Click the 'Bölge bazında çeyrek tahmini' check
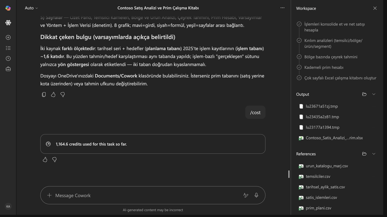Image resolution: width=387 pixels, height=217 pixels. (x=299, y=57)
